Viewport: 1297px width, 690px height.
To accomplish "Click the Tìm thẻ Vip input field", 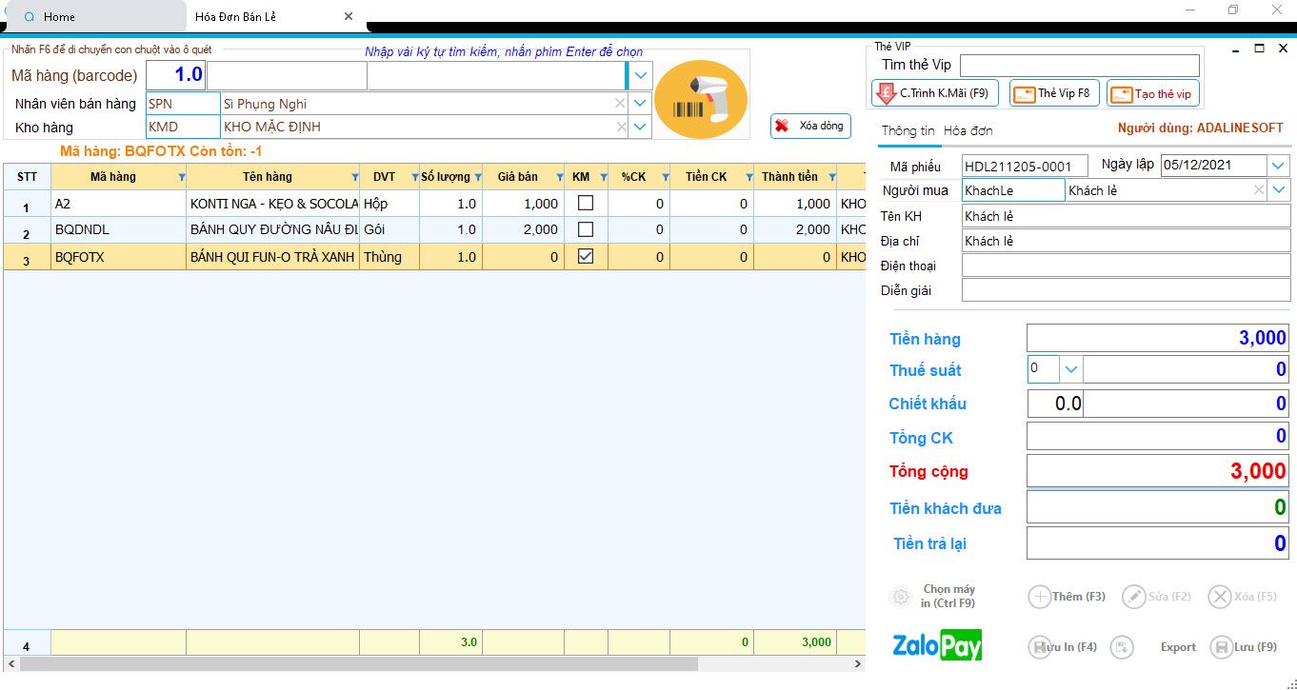I will tap(1079, 66).
